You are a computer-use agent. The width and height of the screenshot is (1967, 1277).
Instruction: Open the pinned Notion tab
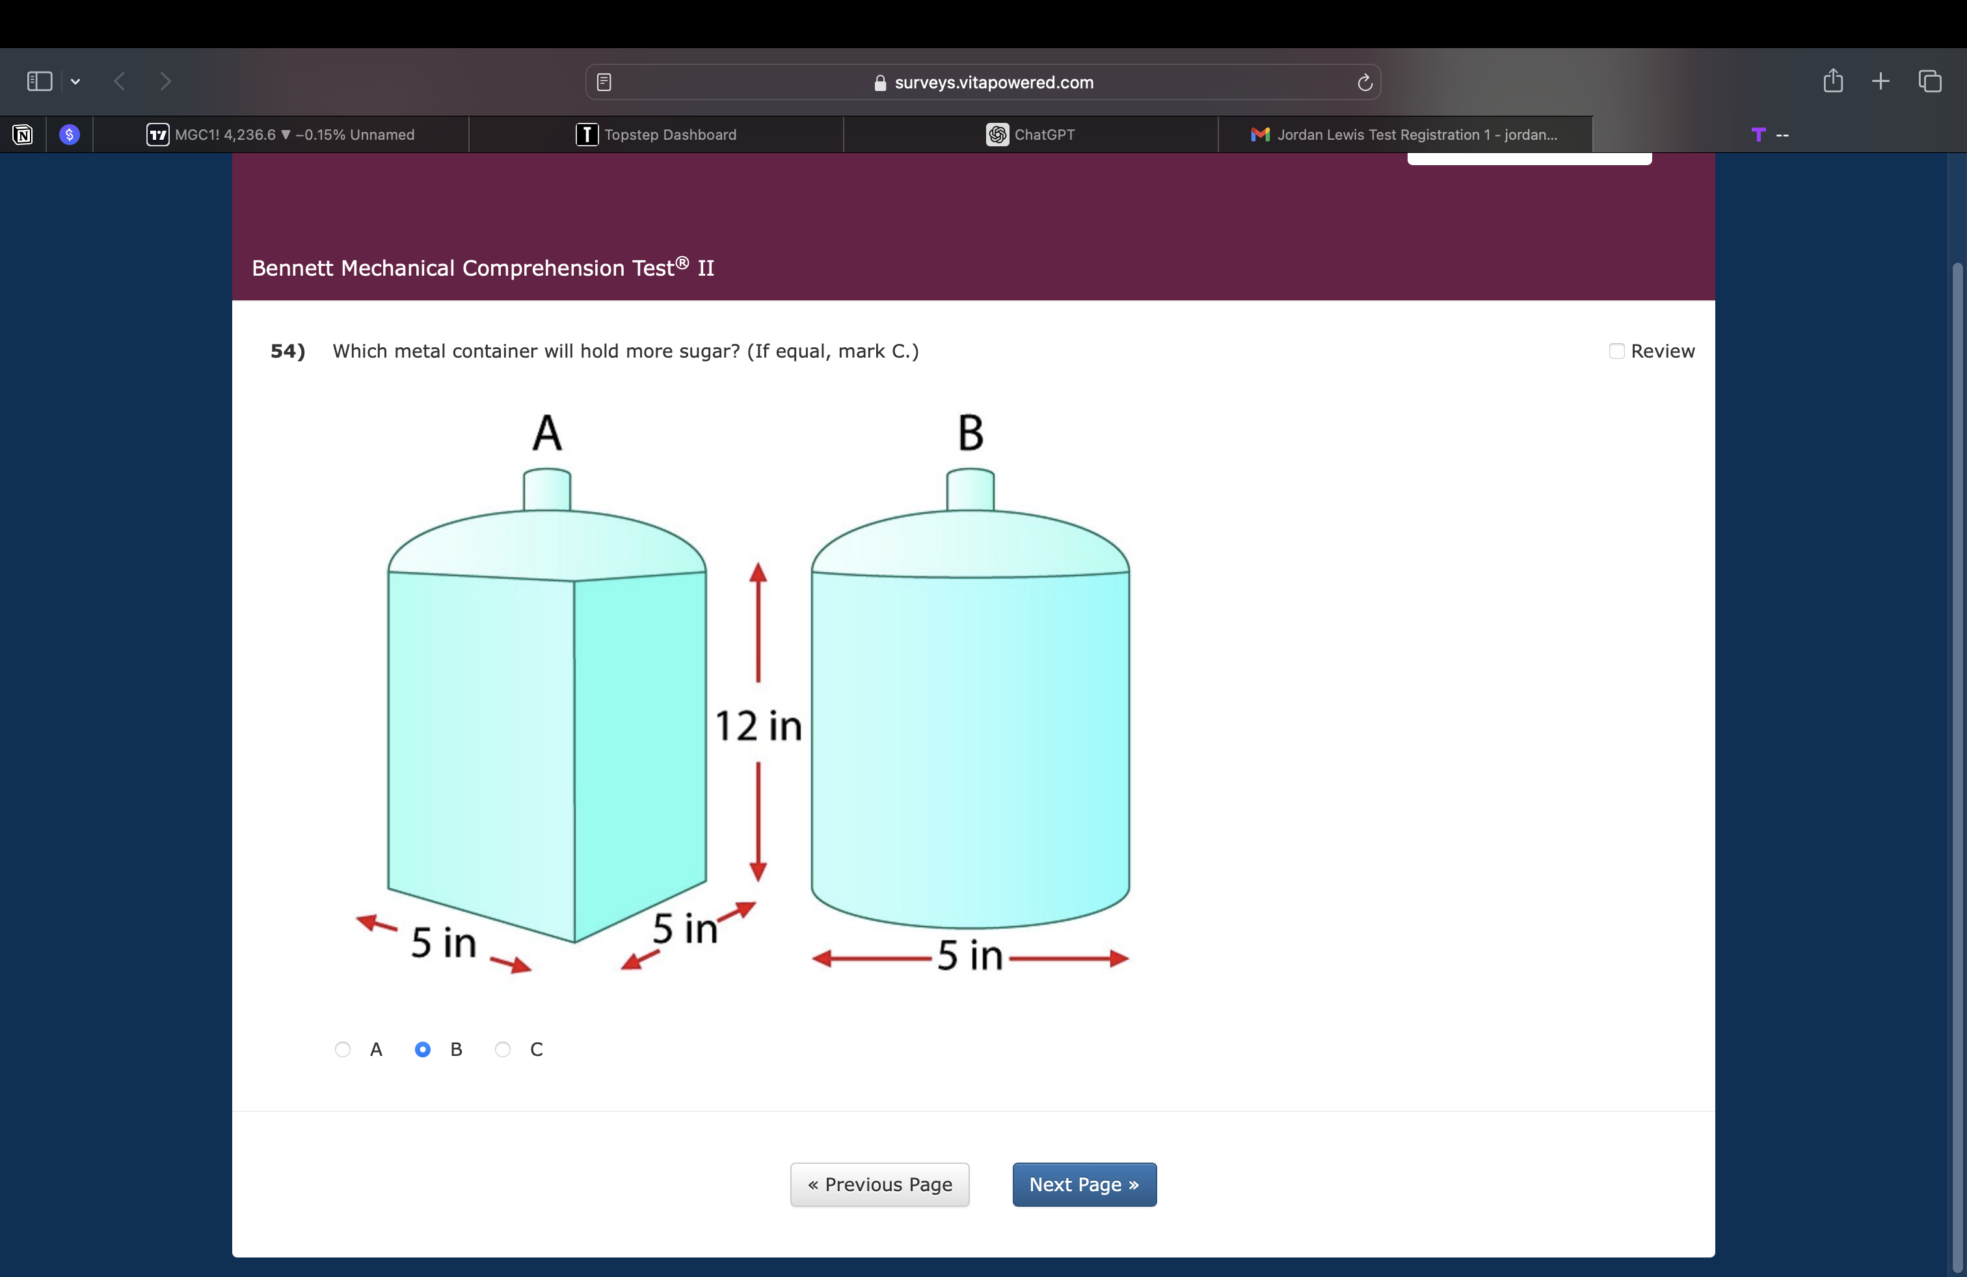point(22,135)
